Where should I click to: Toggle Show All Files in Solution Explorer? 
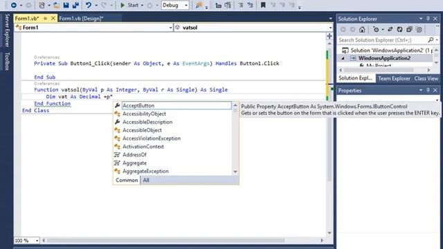pyautogui.click(x=419, y=30)
